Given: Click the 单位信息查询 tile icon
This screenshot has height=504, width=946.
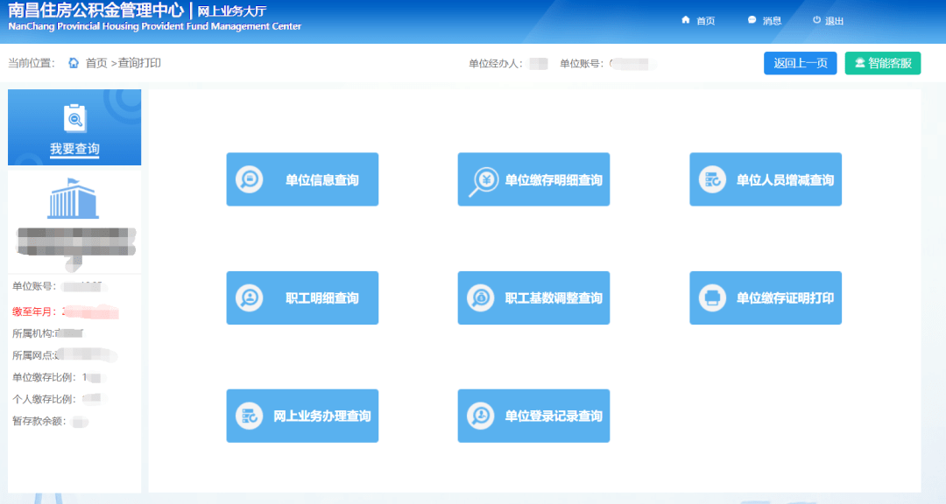Looking at the screenshot, I should pyautogui.click(x=250, y=179).
